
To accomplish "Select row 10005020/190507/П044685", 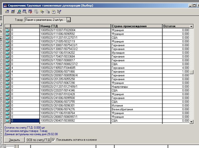I will tap(75, 68).
